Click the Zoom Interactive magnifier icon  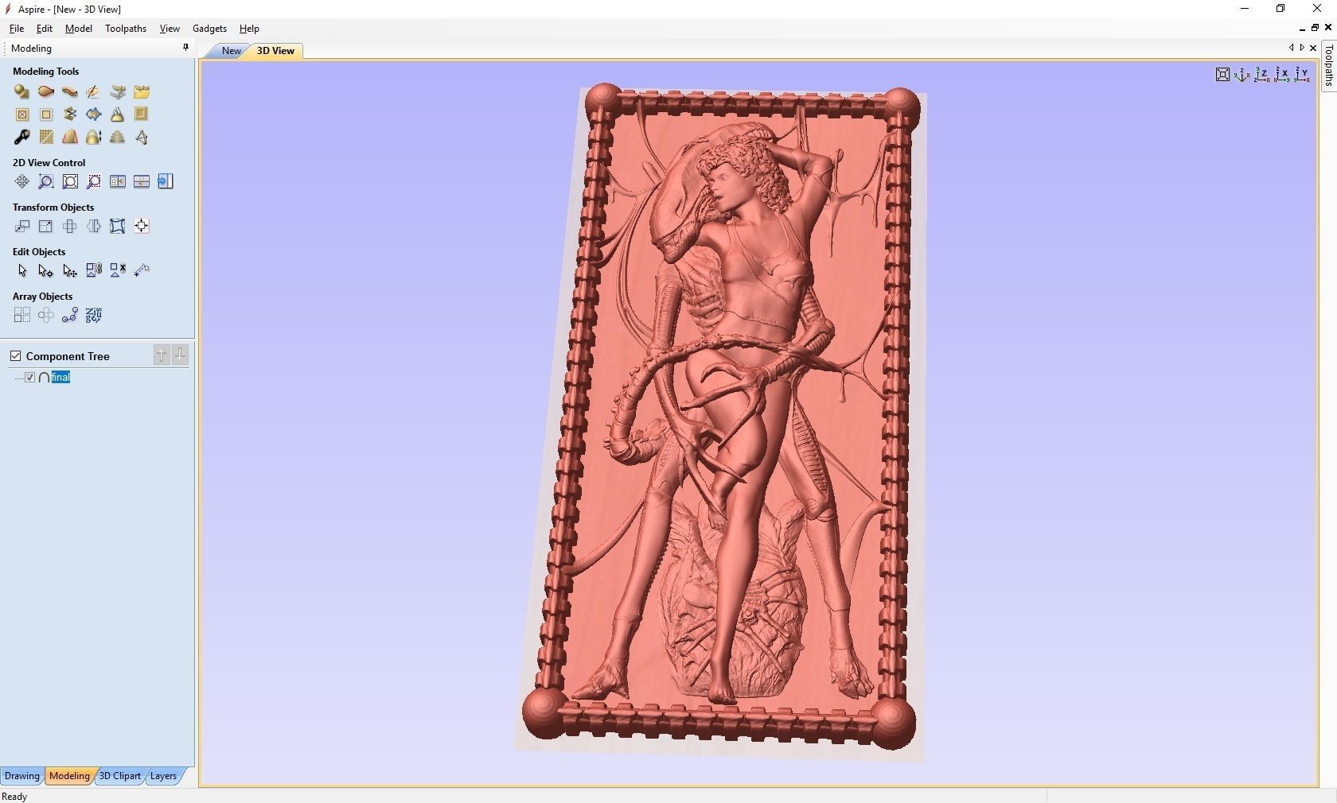[x=46, y=181]
